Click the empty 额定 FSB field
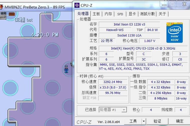Viewport: 190px width, 126px height. point(113,98)
